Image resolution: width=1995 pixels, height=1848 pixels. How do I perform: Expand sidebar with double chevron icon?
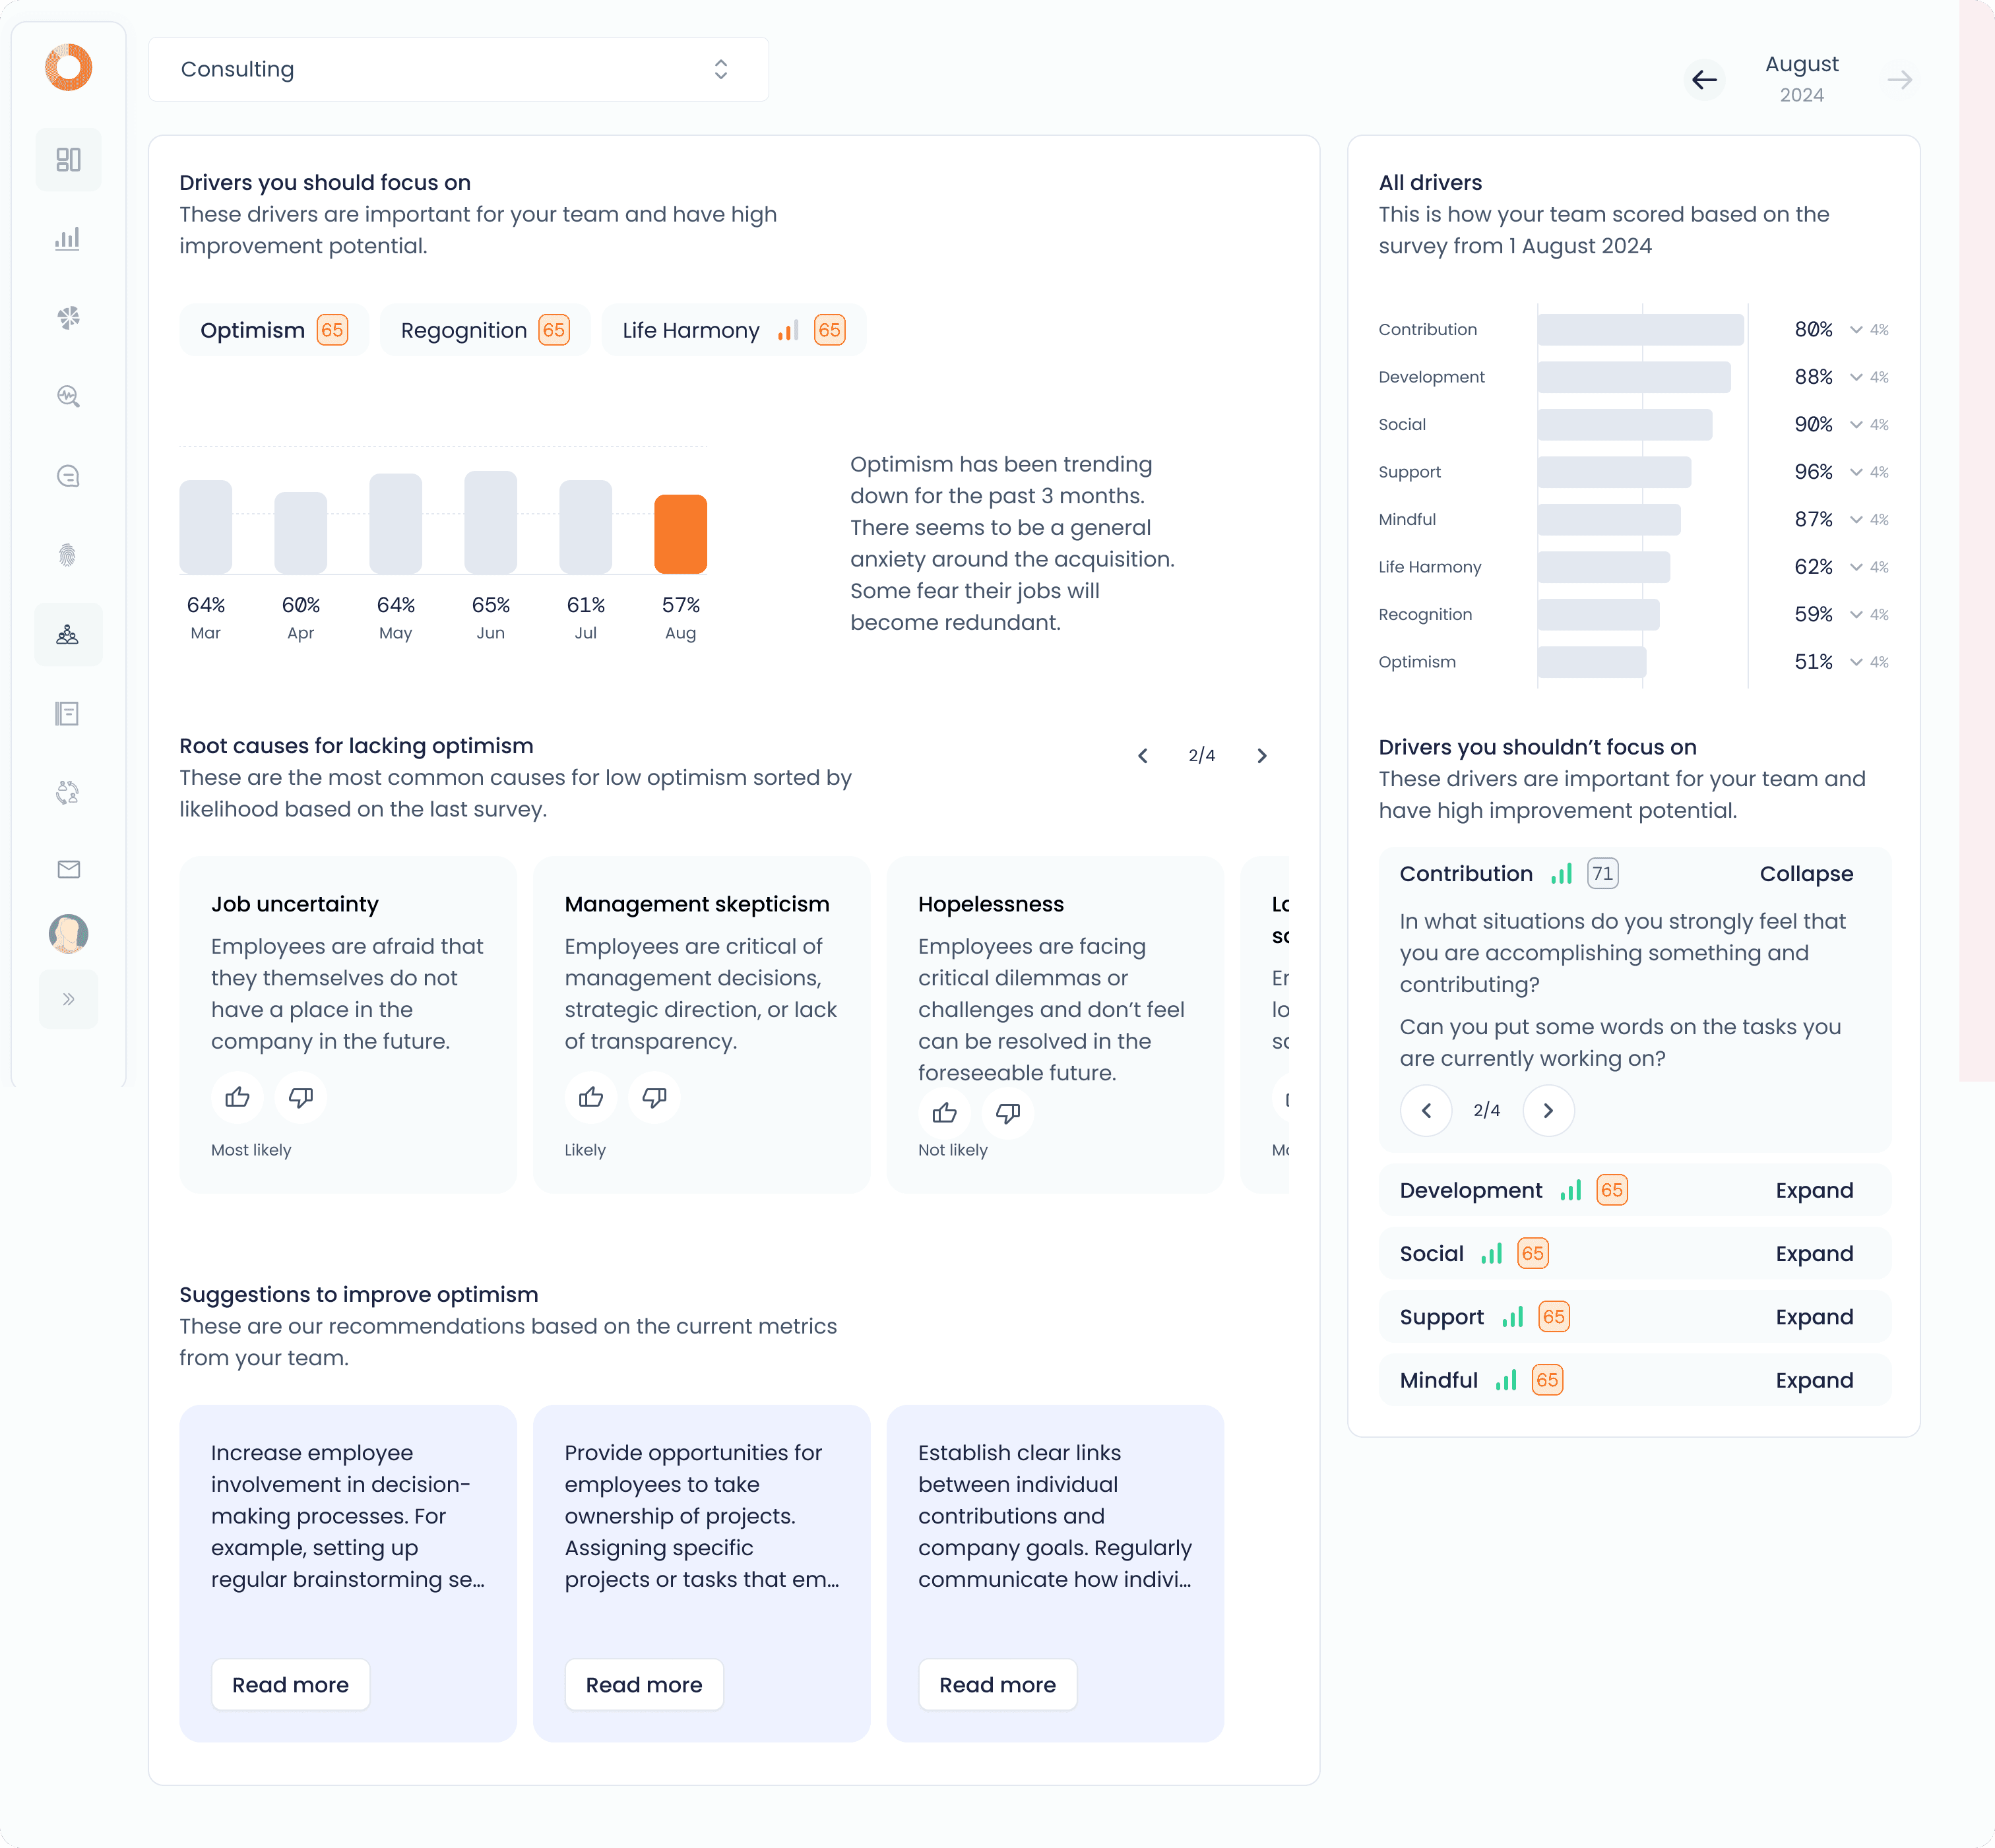coord(68,999)
